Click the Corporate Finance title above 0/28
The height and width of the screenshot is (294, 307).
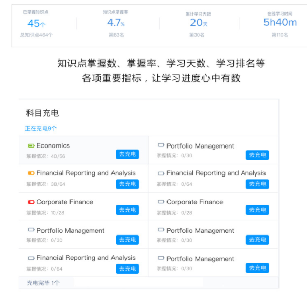point(195,202)
